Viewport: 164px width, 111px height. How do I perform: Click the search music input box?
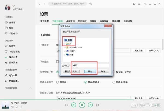coord(68,4)
